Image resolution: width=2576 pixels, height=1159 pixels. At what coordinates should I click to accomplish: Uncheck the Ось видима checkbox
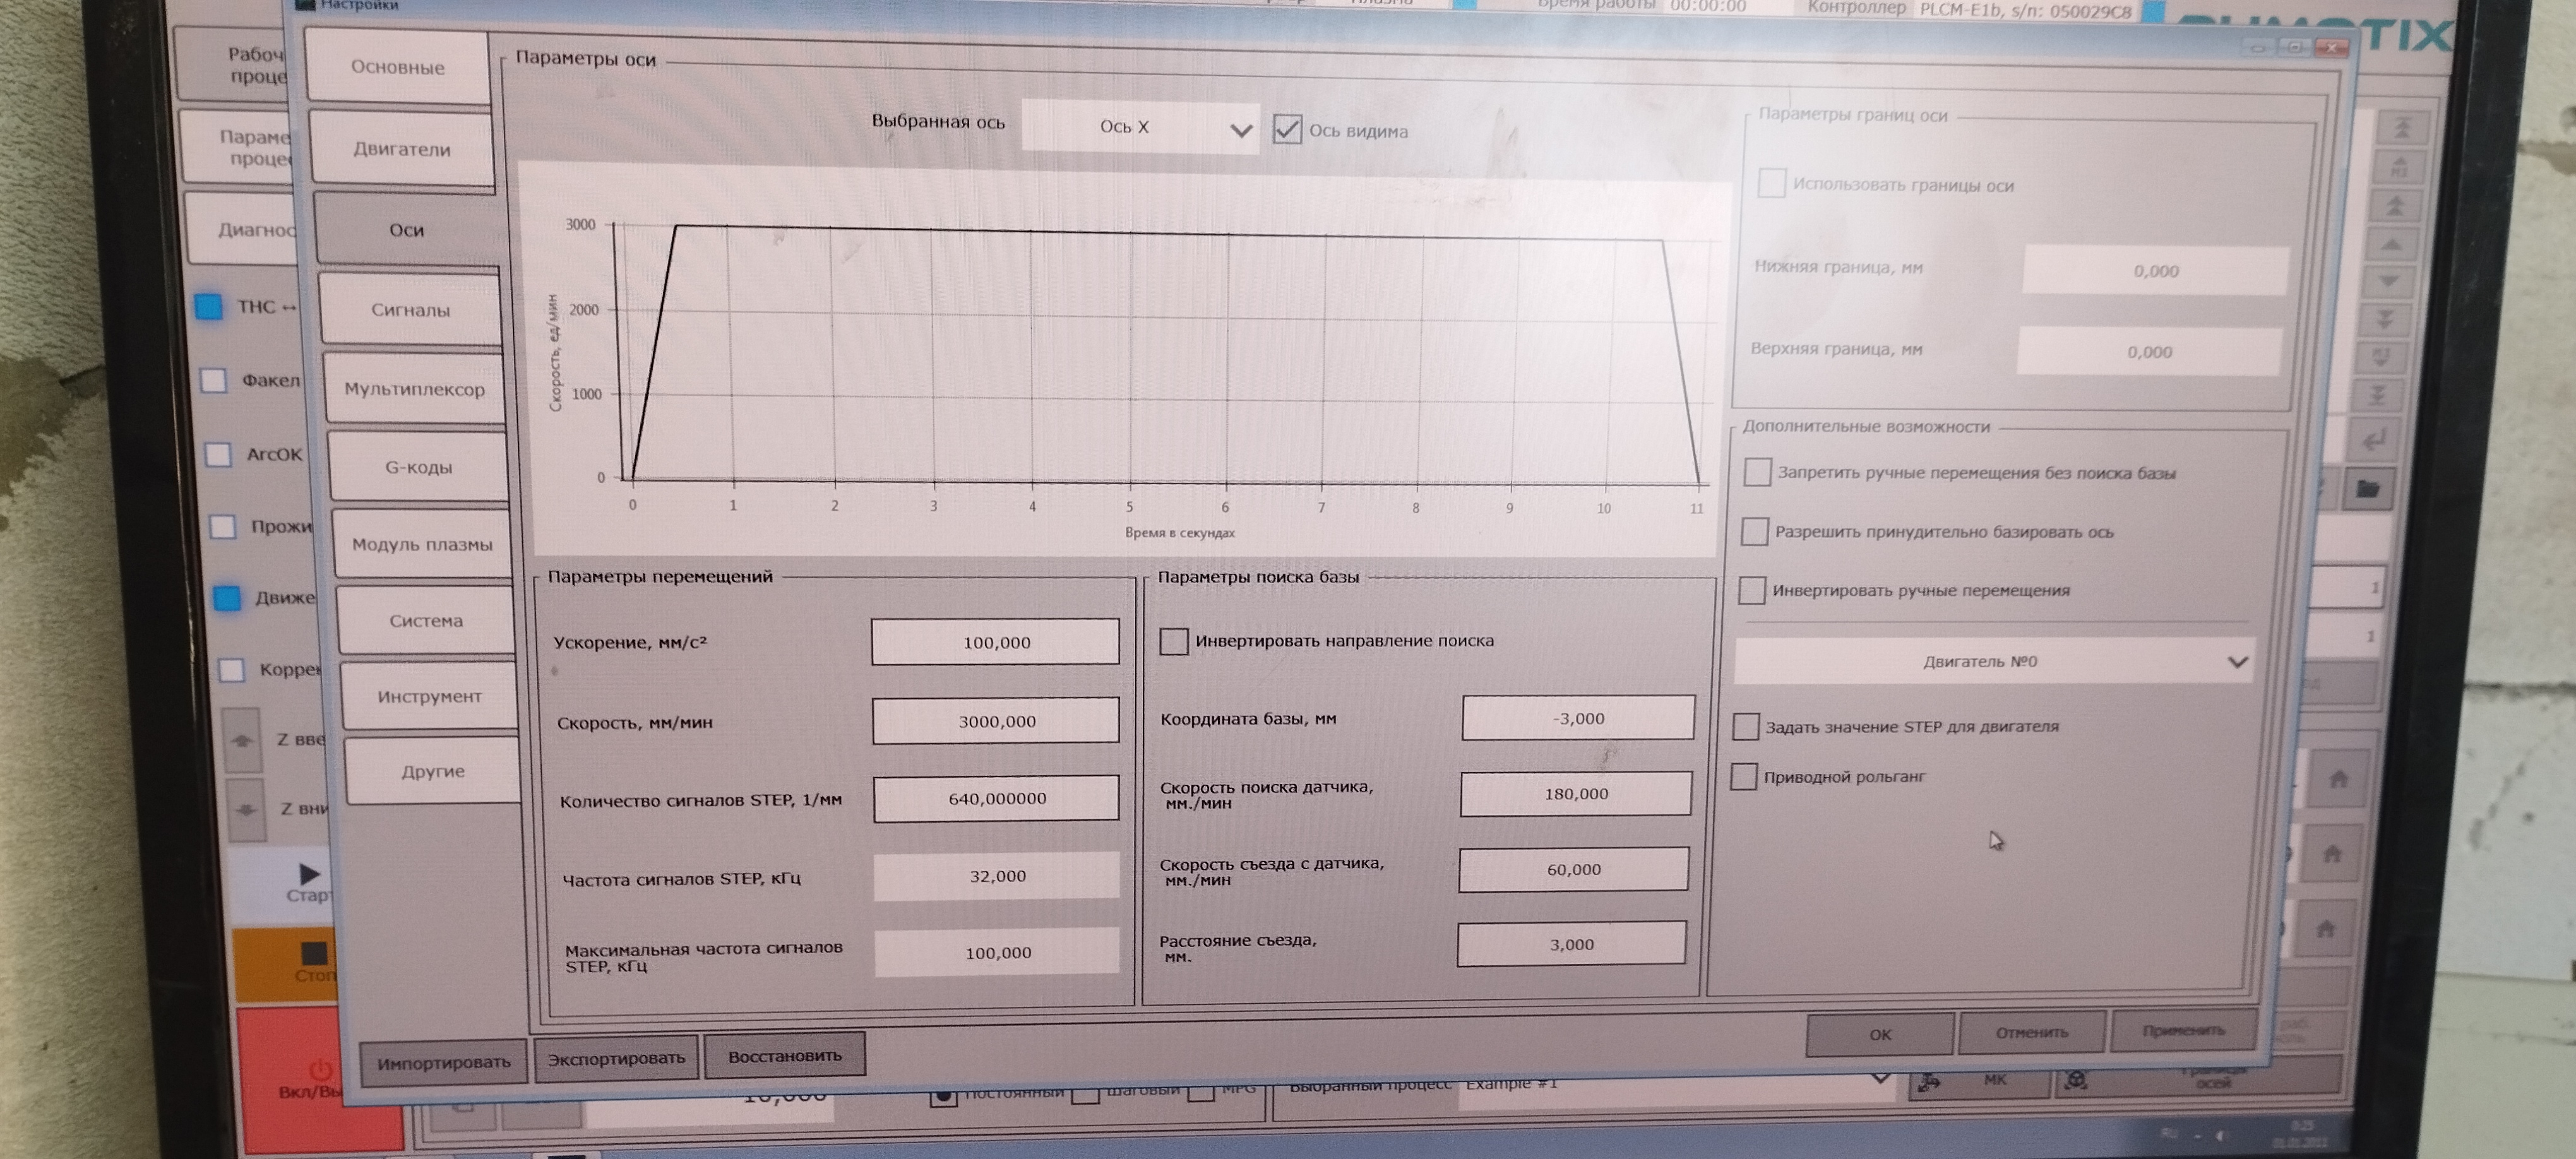(1287, 130)
